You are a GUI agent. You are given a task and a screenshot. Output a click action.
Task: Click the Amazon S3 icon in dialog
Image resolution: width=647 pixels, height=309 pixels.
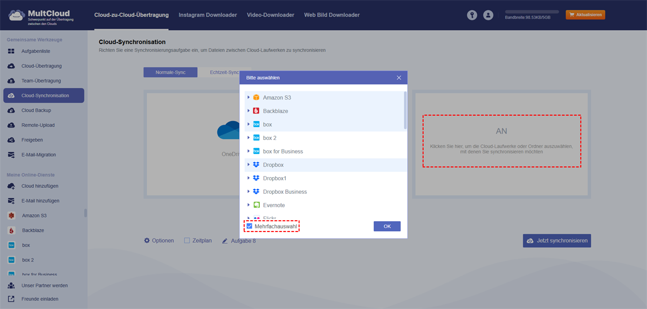(256, 97)
